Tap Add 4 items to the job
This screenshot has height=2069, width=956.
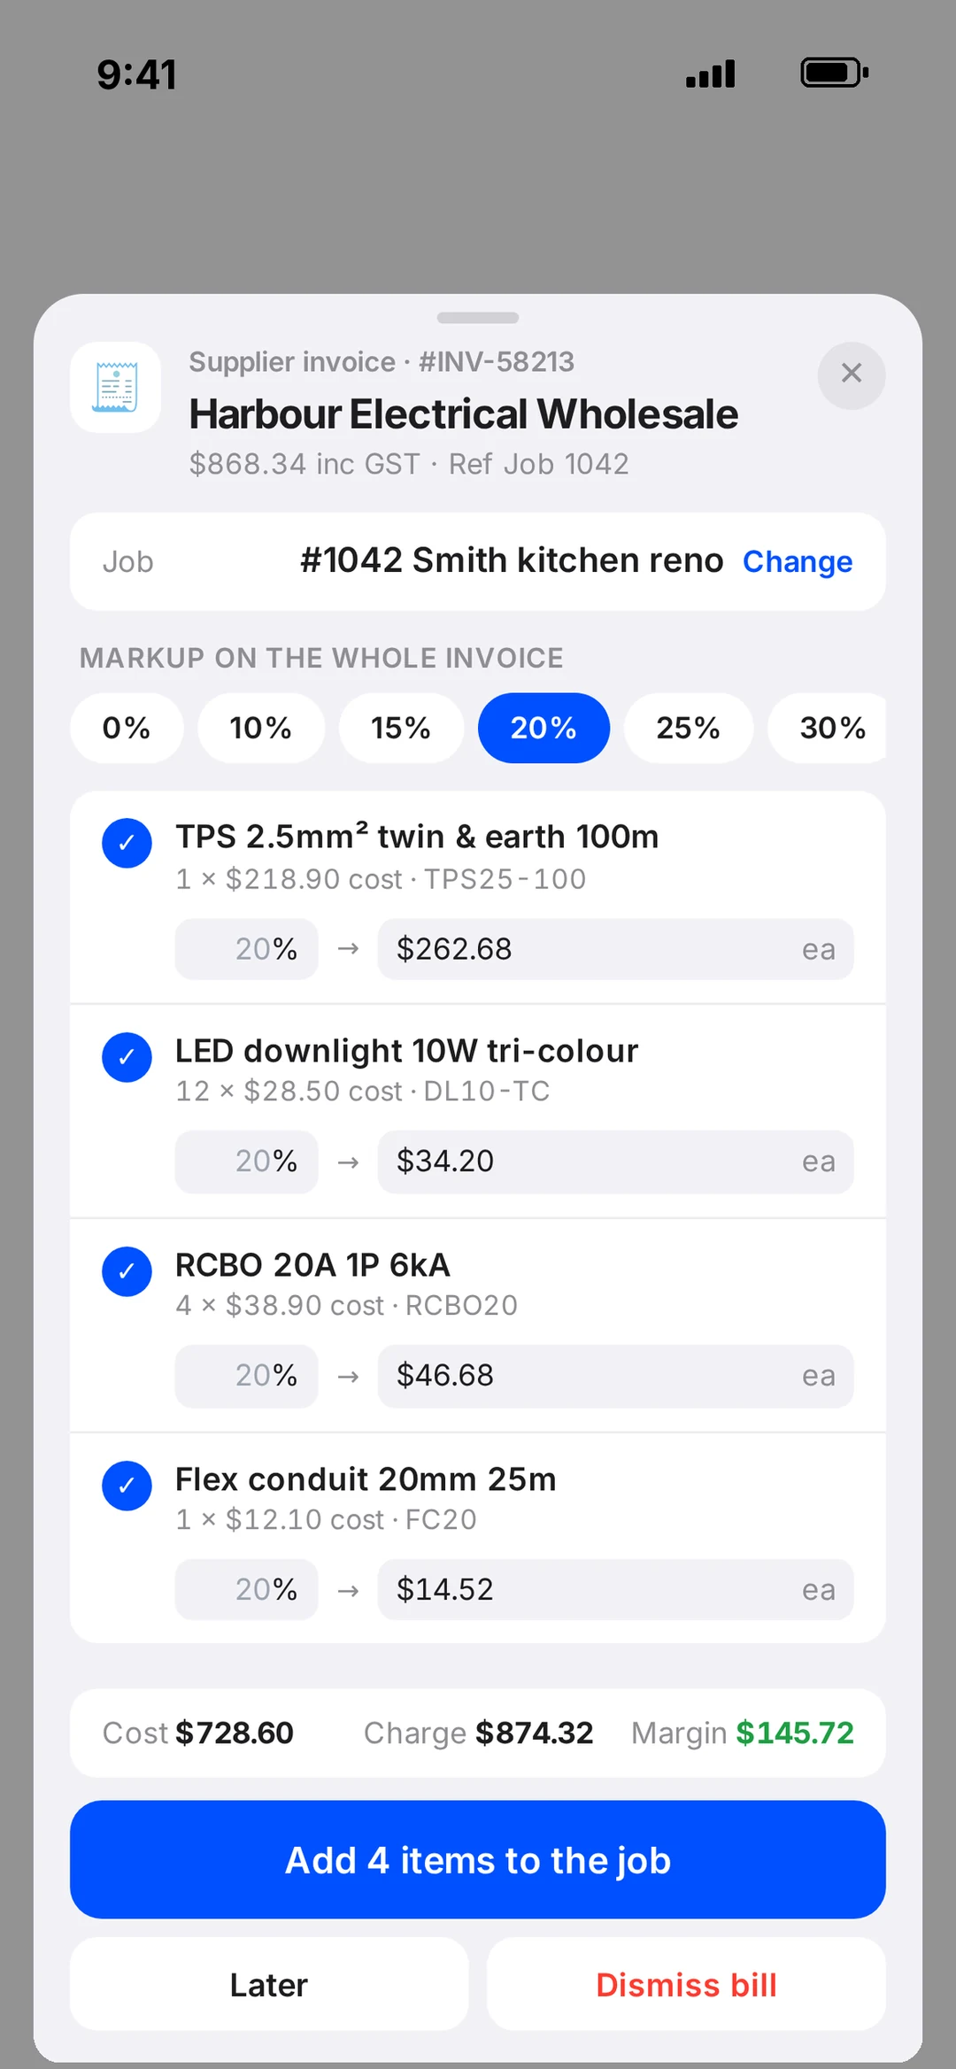(x=478, y=1859)
